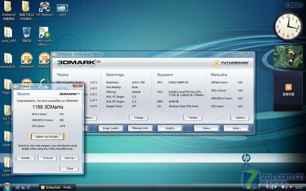Export score with To Excel button
Viewport: 306px width, 191px height.
(x=47, y=158)
